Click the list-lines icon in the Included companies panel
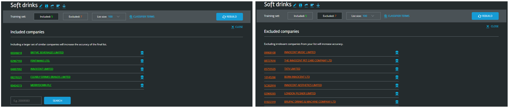The image size is (509, 108). (58, 6)
